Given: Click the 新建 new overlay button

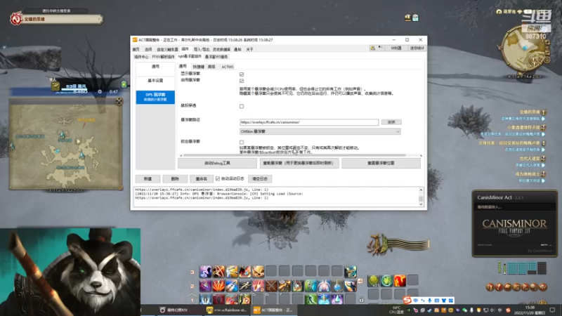Looking at the screenshot, I should click(148, 179).
